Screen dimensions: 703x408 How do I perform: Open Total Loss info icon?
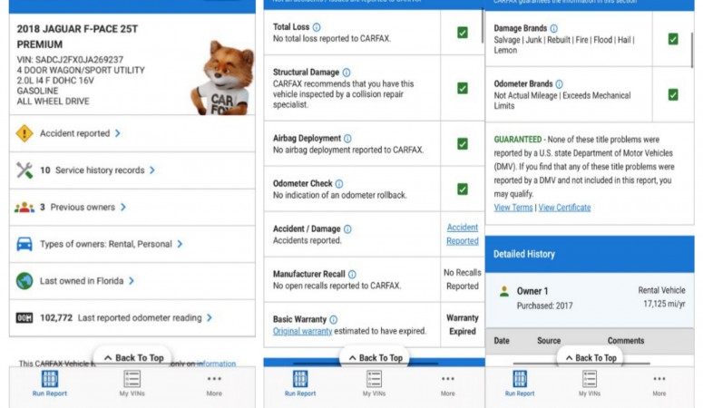317,27
